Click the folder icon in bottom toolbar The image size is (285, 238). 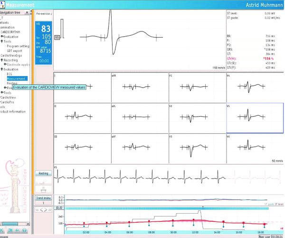10,231
